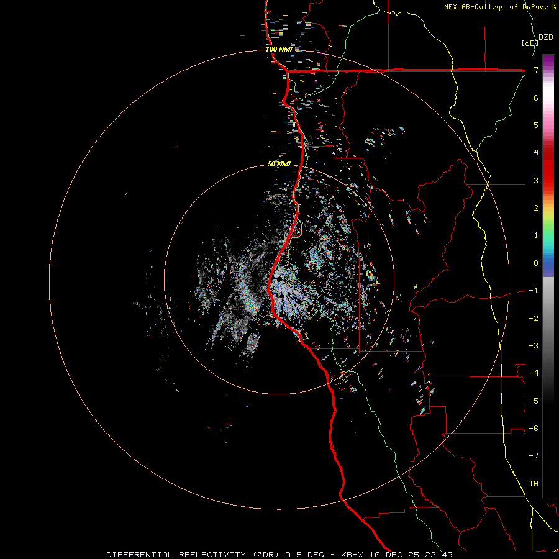Click the -3 value on color scale
The image size is (559, 559).
534,346
